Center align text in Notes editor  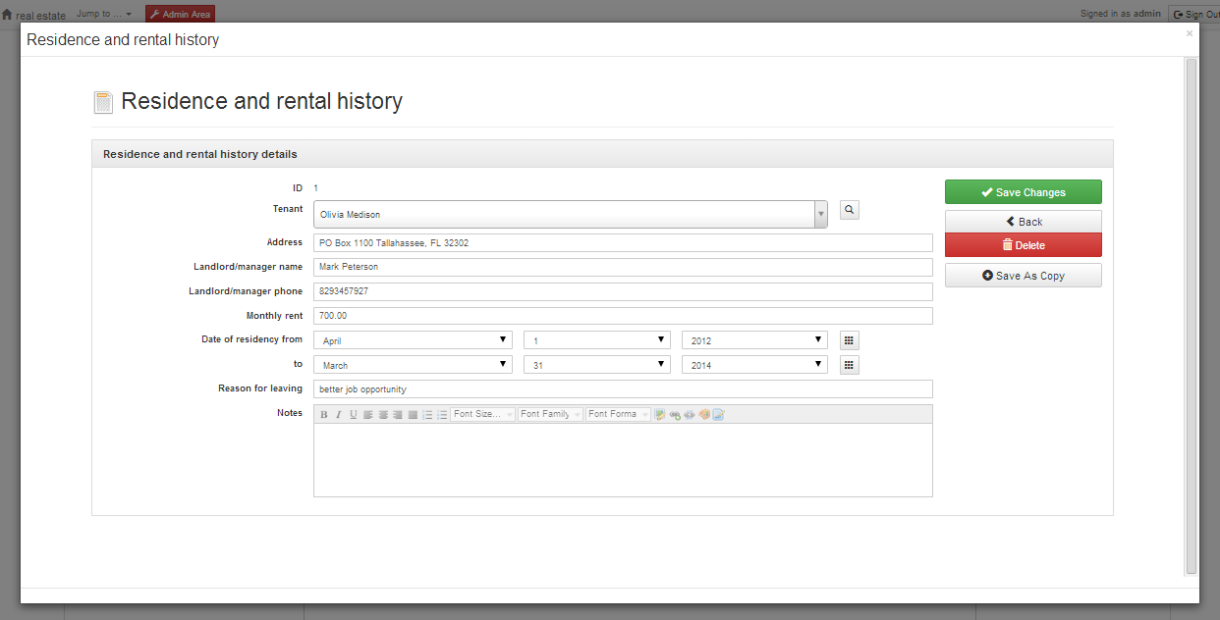[x=383, y=415]
